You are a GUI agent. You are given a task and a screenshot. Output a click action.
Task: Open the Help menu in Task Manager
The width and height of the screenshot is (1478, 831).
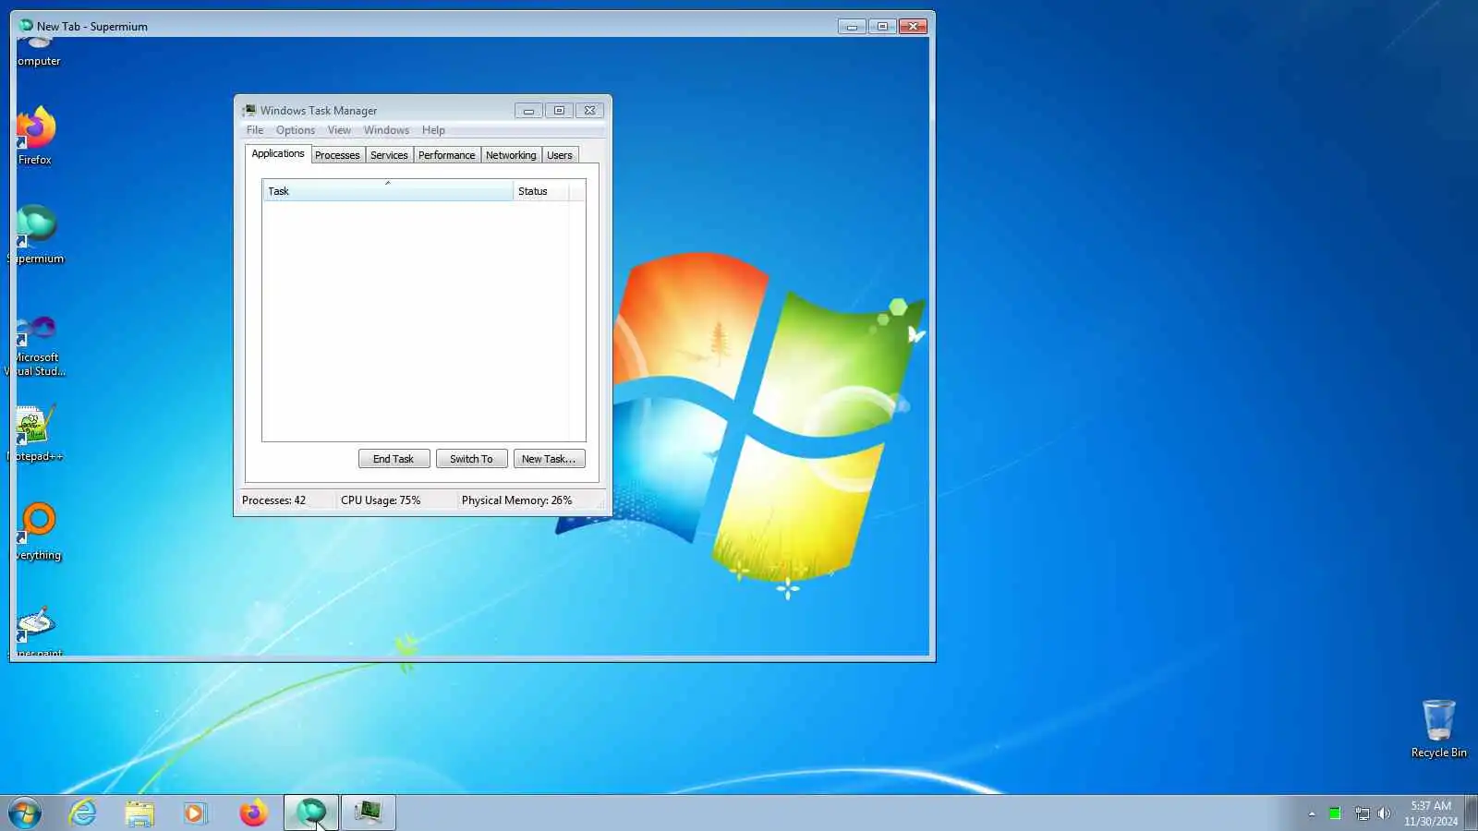click(433, 130)
